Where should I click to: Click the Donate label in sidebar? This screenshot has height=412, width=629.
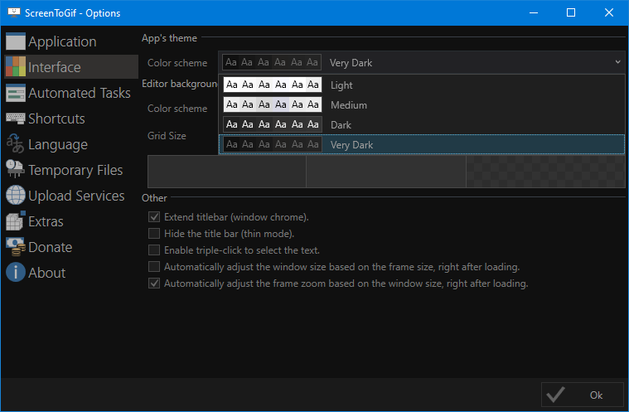pyautogui.click(x=51, y=247)
